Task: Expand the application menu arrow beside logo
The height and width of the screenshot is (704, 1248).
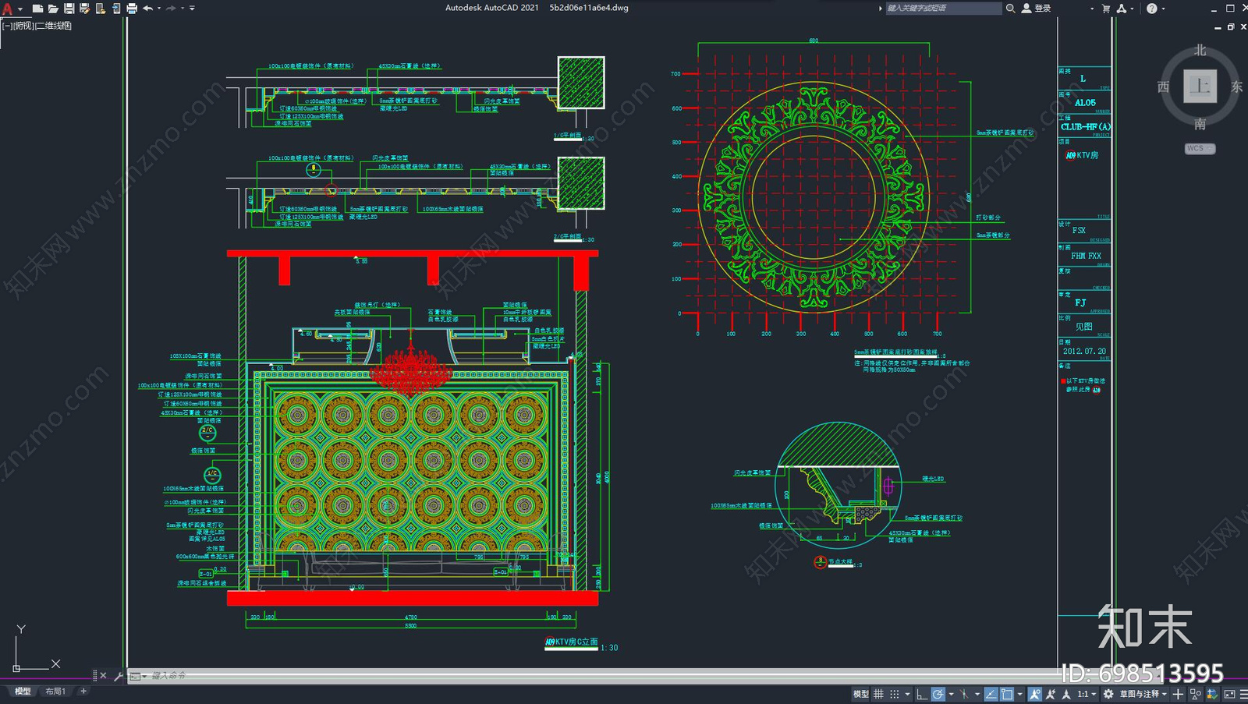Action: coord(20,9)
